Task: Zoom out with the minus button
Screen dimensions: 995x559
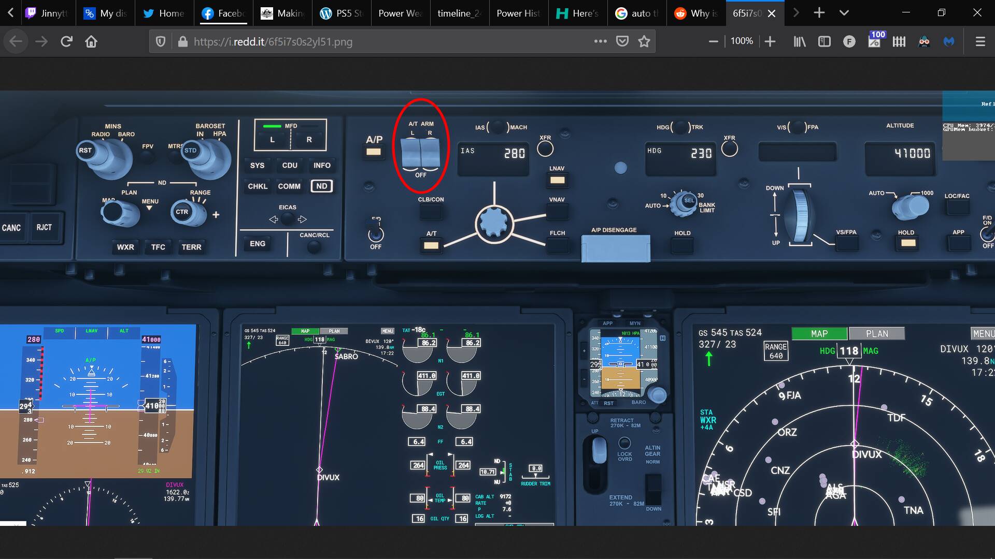Action: (x=714, y=41)
